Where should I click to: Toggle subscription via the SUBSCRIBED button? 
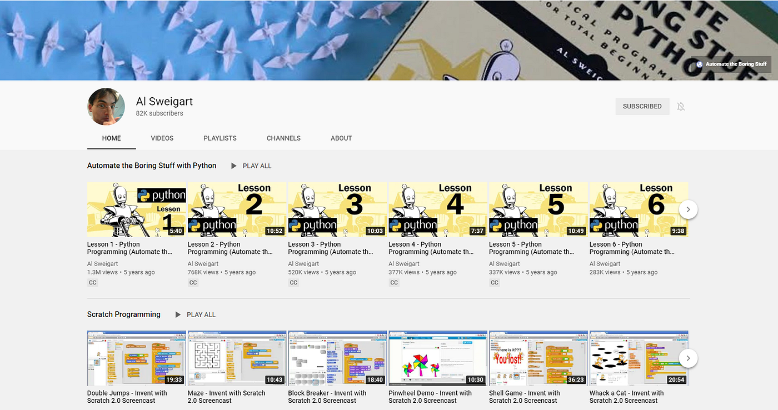click(642, 106)
